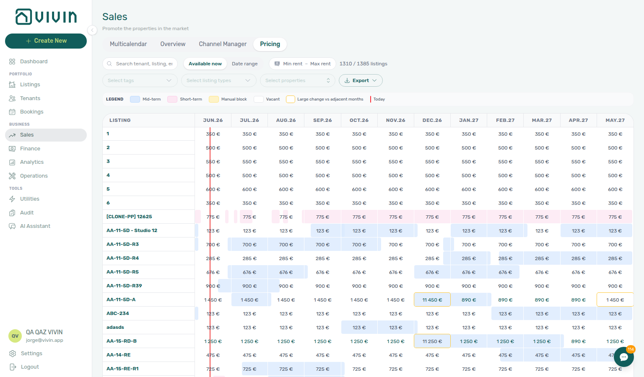Click Create New button
The width and height of the screenshot is (644, 377).
point(46,41)
